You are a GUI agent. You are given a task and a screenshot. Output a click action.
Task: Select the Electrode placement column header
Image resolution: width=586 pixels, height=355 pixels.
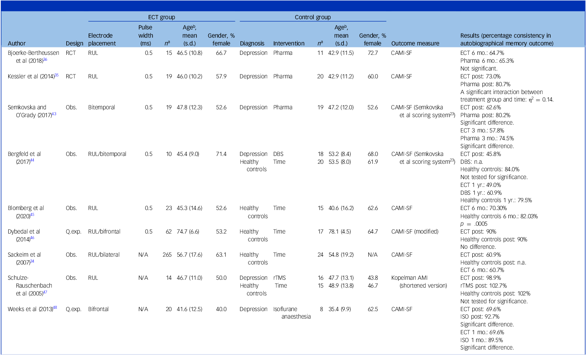pos(102,40)
